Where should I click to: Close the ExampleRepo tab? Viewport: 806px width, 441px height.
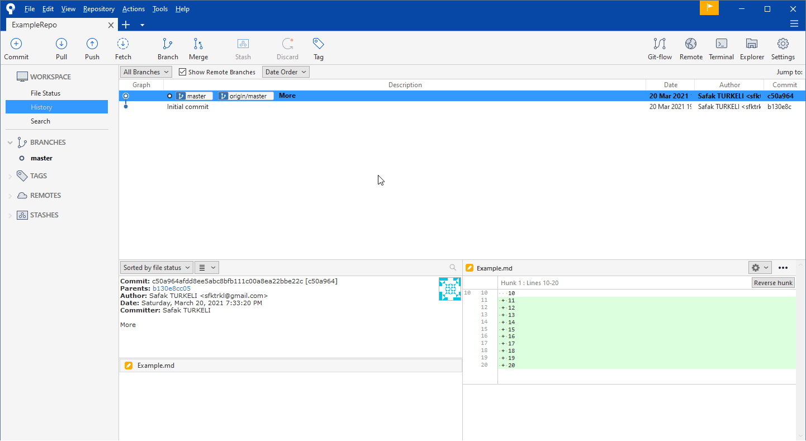(x=111, y=25)
